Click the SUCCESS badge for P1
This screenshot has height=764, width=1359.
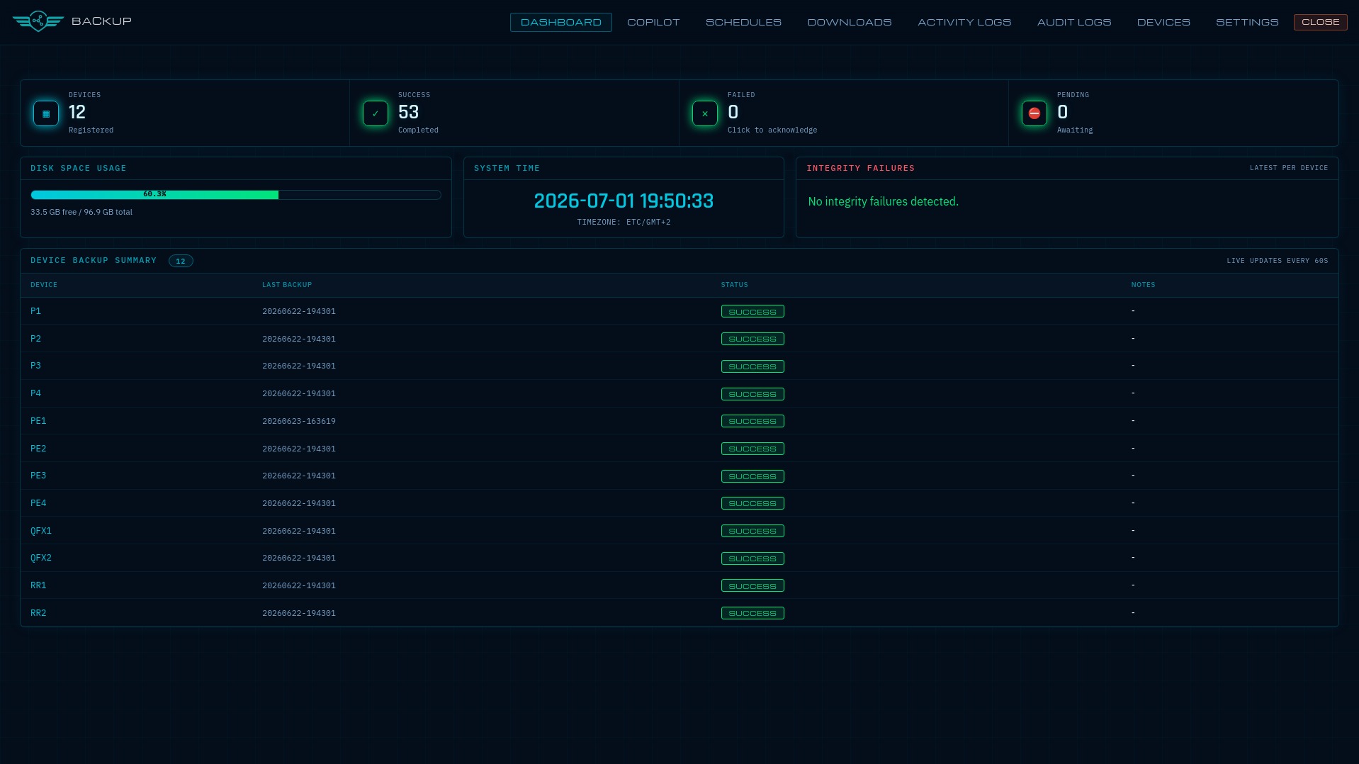point(752,312)
